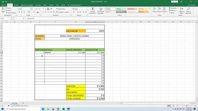
Task: Open the Datos tab
Action: 45,5
